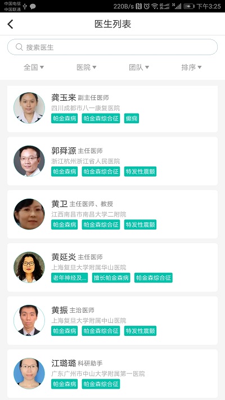The image size is (225, 400).
Task: Open 黄振 主治医师 doctor card
Action: [x=112, y=321]
